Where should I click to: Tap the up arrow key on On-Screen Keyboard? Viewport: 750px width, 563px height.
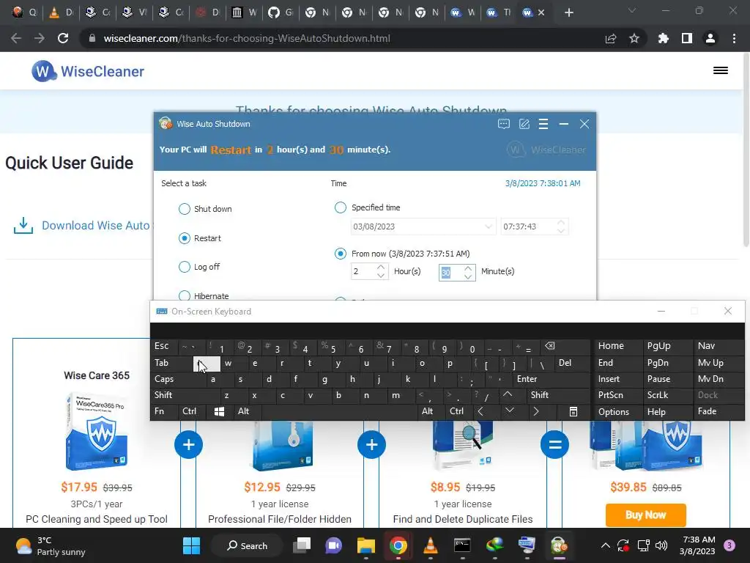508,395
